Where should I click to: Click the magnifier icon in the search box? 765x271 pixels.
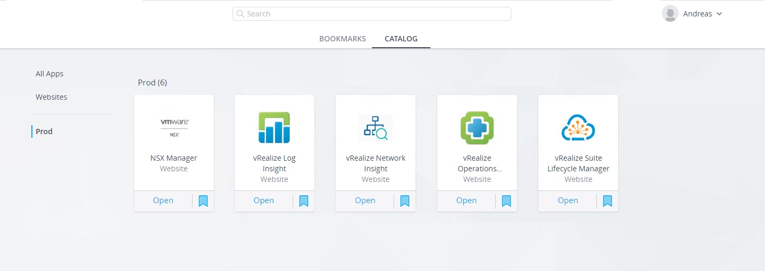pos(240,14)
